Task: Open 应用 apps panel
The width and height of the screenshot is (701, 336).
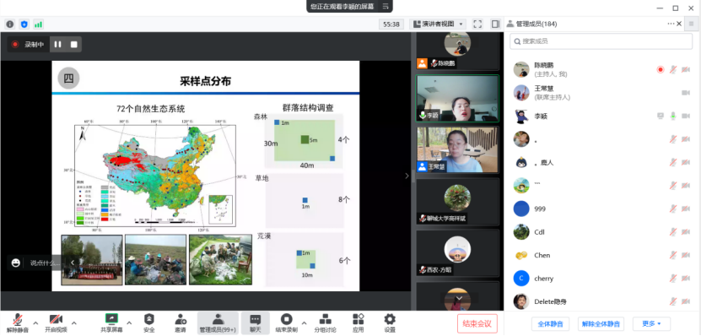Action: pyautogui.click(x=359, y=323)
